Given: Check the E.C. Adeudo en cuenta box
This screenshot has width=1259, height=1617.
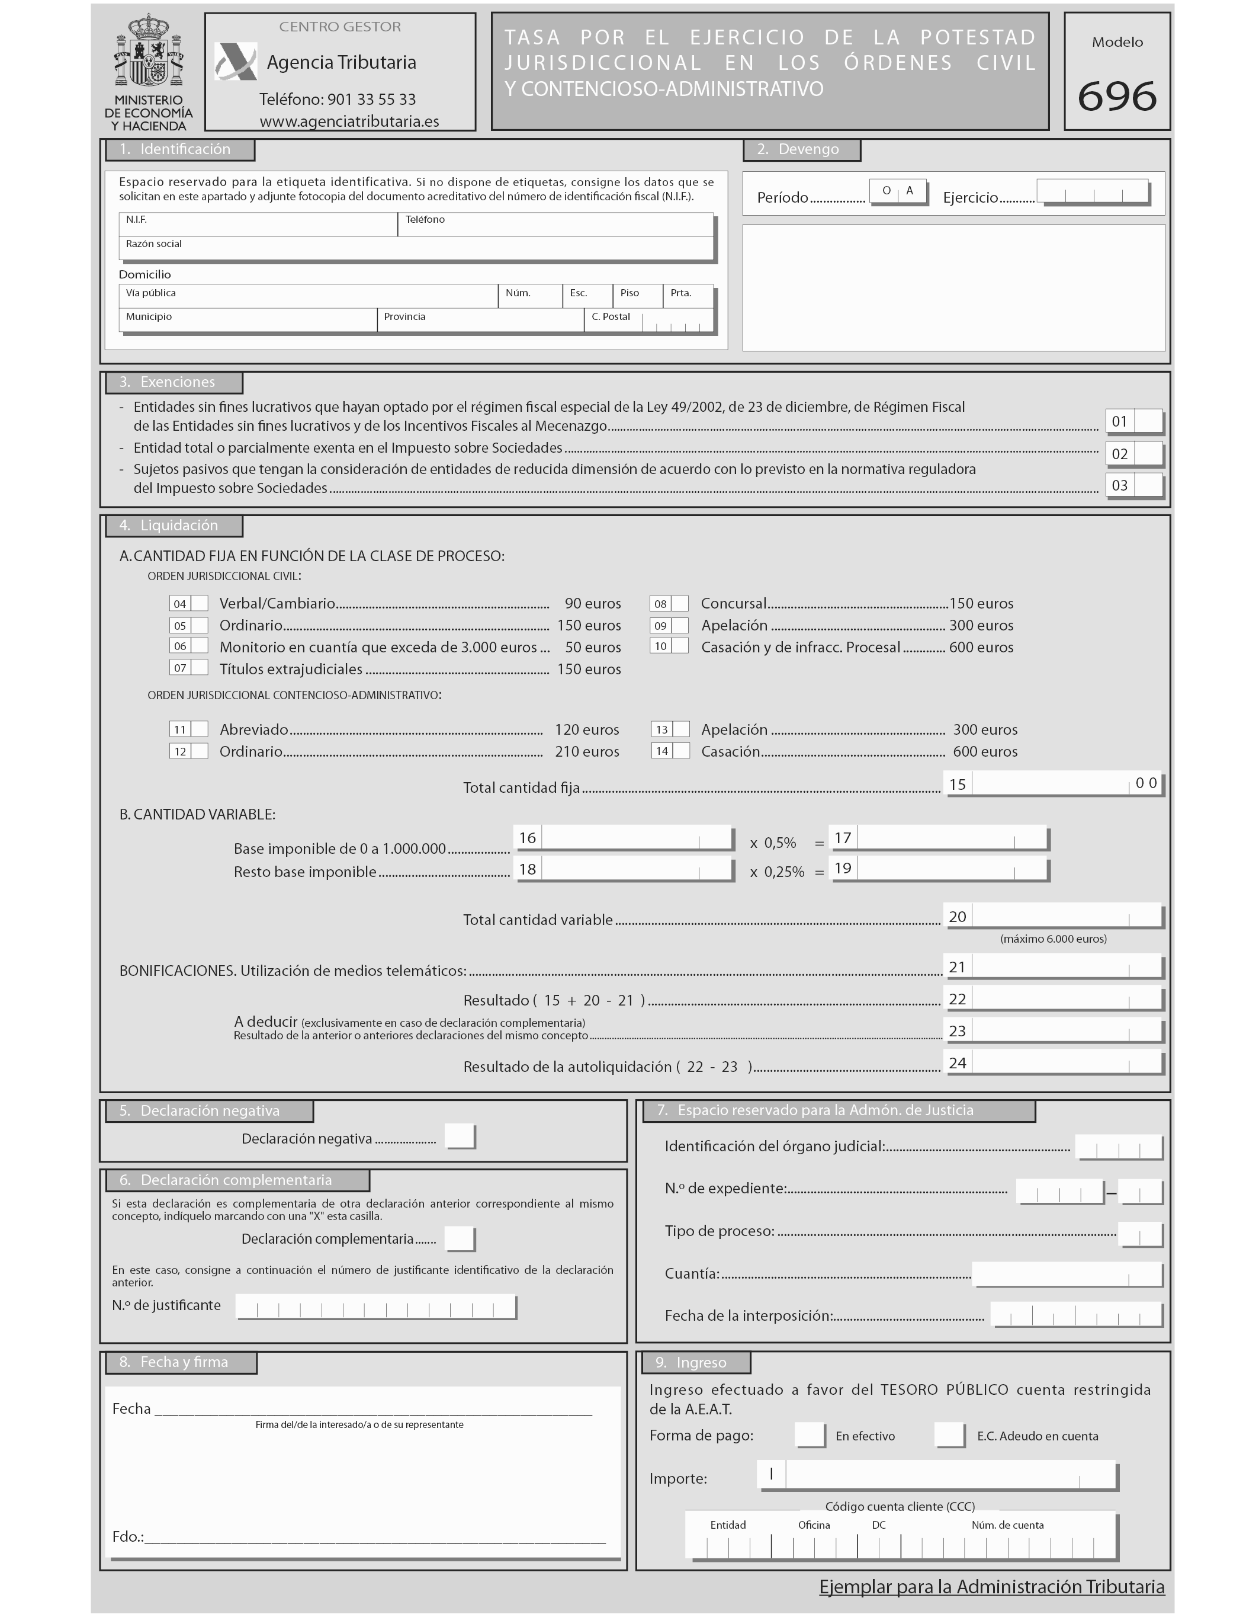Looking at the screenshot, I should [950, 1435].
